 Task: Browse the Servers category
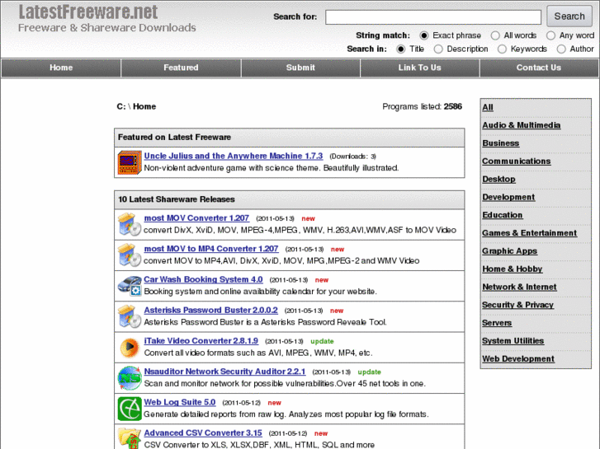[x=497, y=323]
